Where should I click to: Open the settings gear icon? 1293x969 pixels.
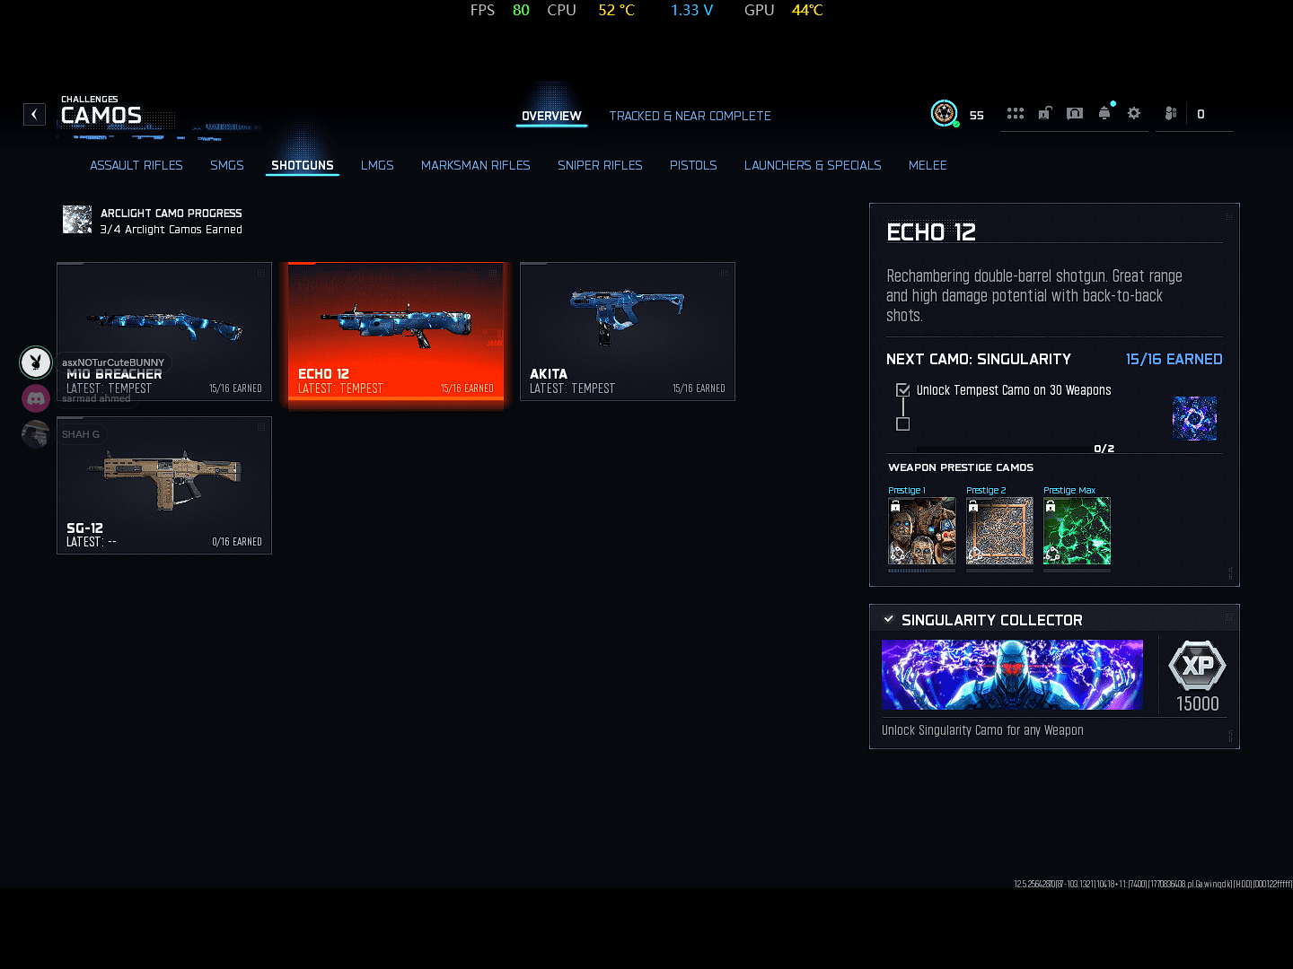tap(1134, 114)
